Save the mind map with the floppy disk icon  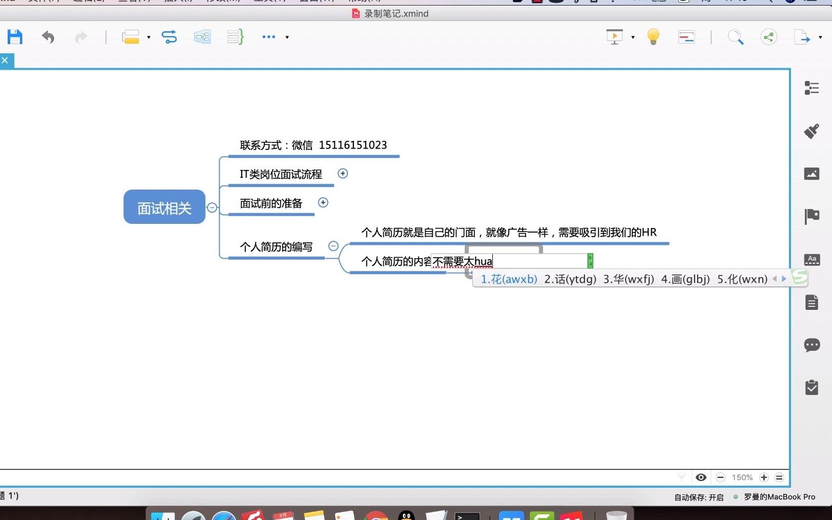click(x=15, y=37)
